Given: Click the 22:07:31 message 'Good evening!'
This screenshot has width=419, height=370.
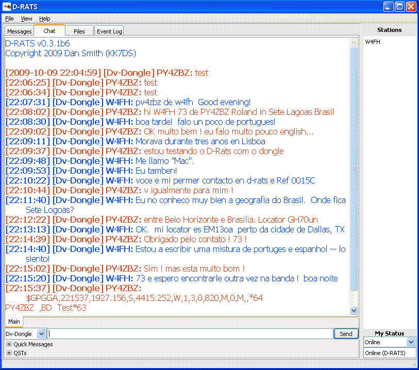Looking at the screenshot, I should [x=128, y=102].
